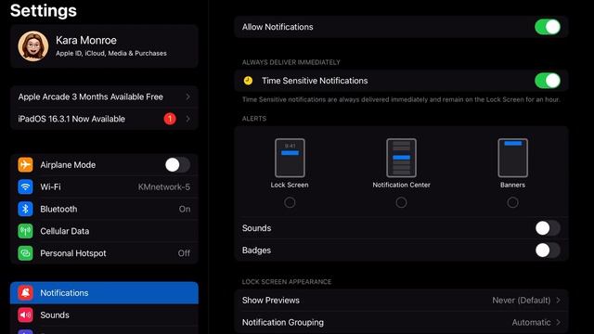Open Notification Grouping options chevron
Image resolution: width=594 pixels, height=334 pixels.
coord(558,322)
